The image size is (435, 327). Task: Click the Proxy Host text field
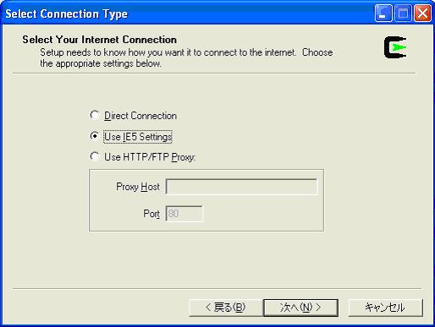tap(241, 187)
